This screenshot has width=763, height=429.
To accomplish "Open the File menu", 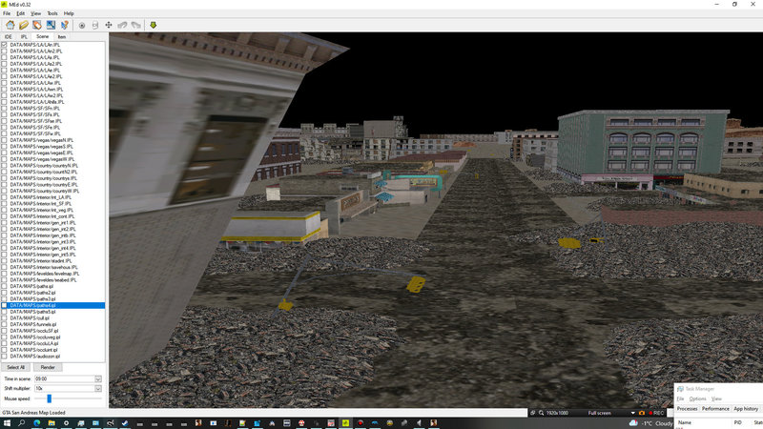I will [x=7, y=13].
